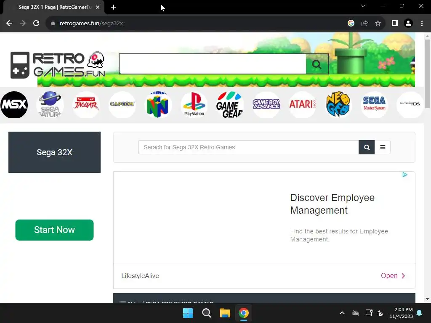This screenshot has width=431, height=323.
Task: Click the Discover Employee Management ad headline
Action: pyautogui.click(x=333, y=204)
